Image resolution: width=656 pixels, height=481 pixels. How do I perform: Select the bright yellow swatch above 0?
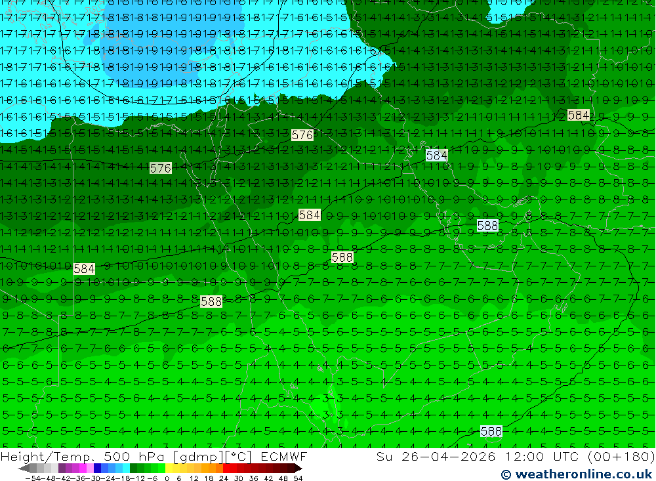click(169, 469)
